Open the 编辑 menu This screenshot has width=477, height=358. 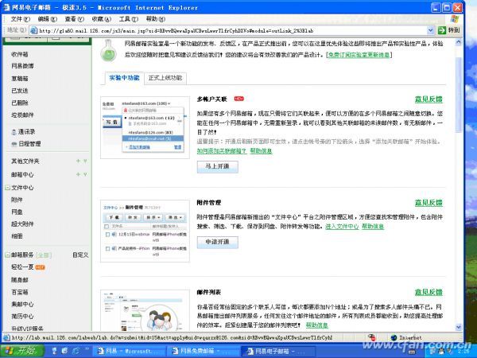coord(47,19)
